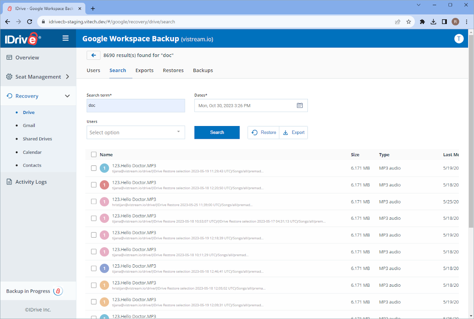Check the row with restore selection 2023-05-19 11;29;43
Screen dimensions: 474x319
pyautogui.click(x=94, y=168)
